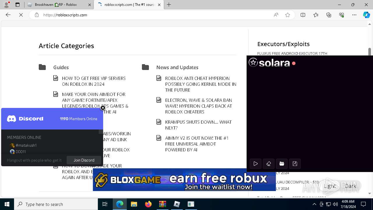The height and width of the screenshot is (210, 373).
Task: Switch to Light theme
Action: click(x=330, y=186)
